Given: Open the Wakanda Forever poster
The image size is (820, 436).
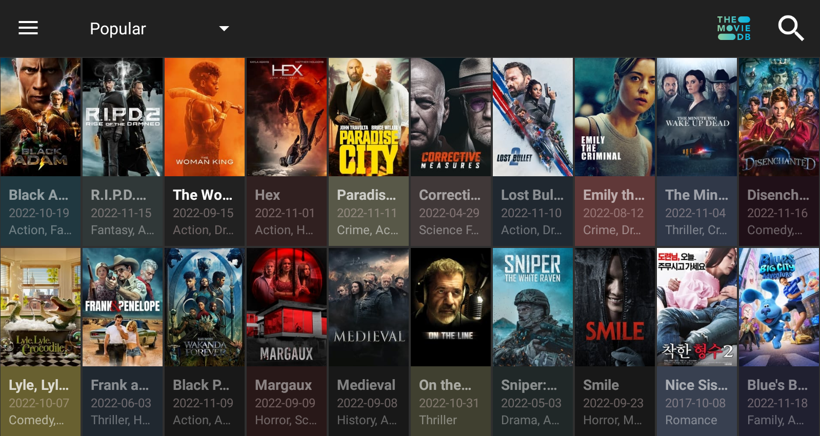Looking at the screenshot, I should pos(205,307).
